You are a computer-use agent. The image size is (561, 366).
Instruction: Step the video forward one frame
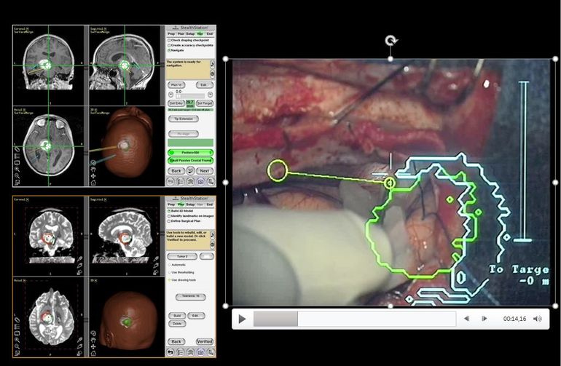point(484,319)
